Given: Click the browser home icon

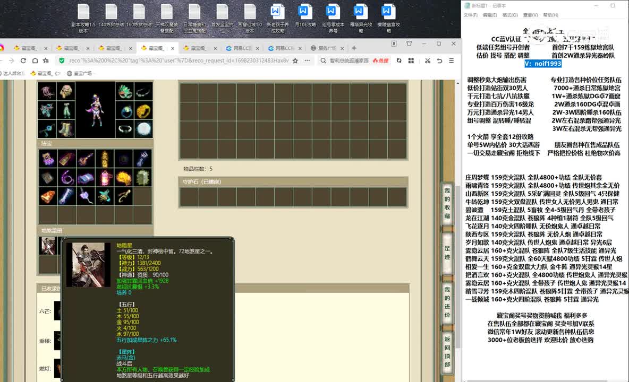Looking at the screenshot, I should point(35,60).
